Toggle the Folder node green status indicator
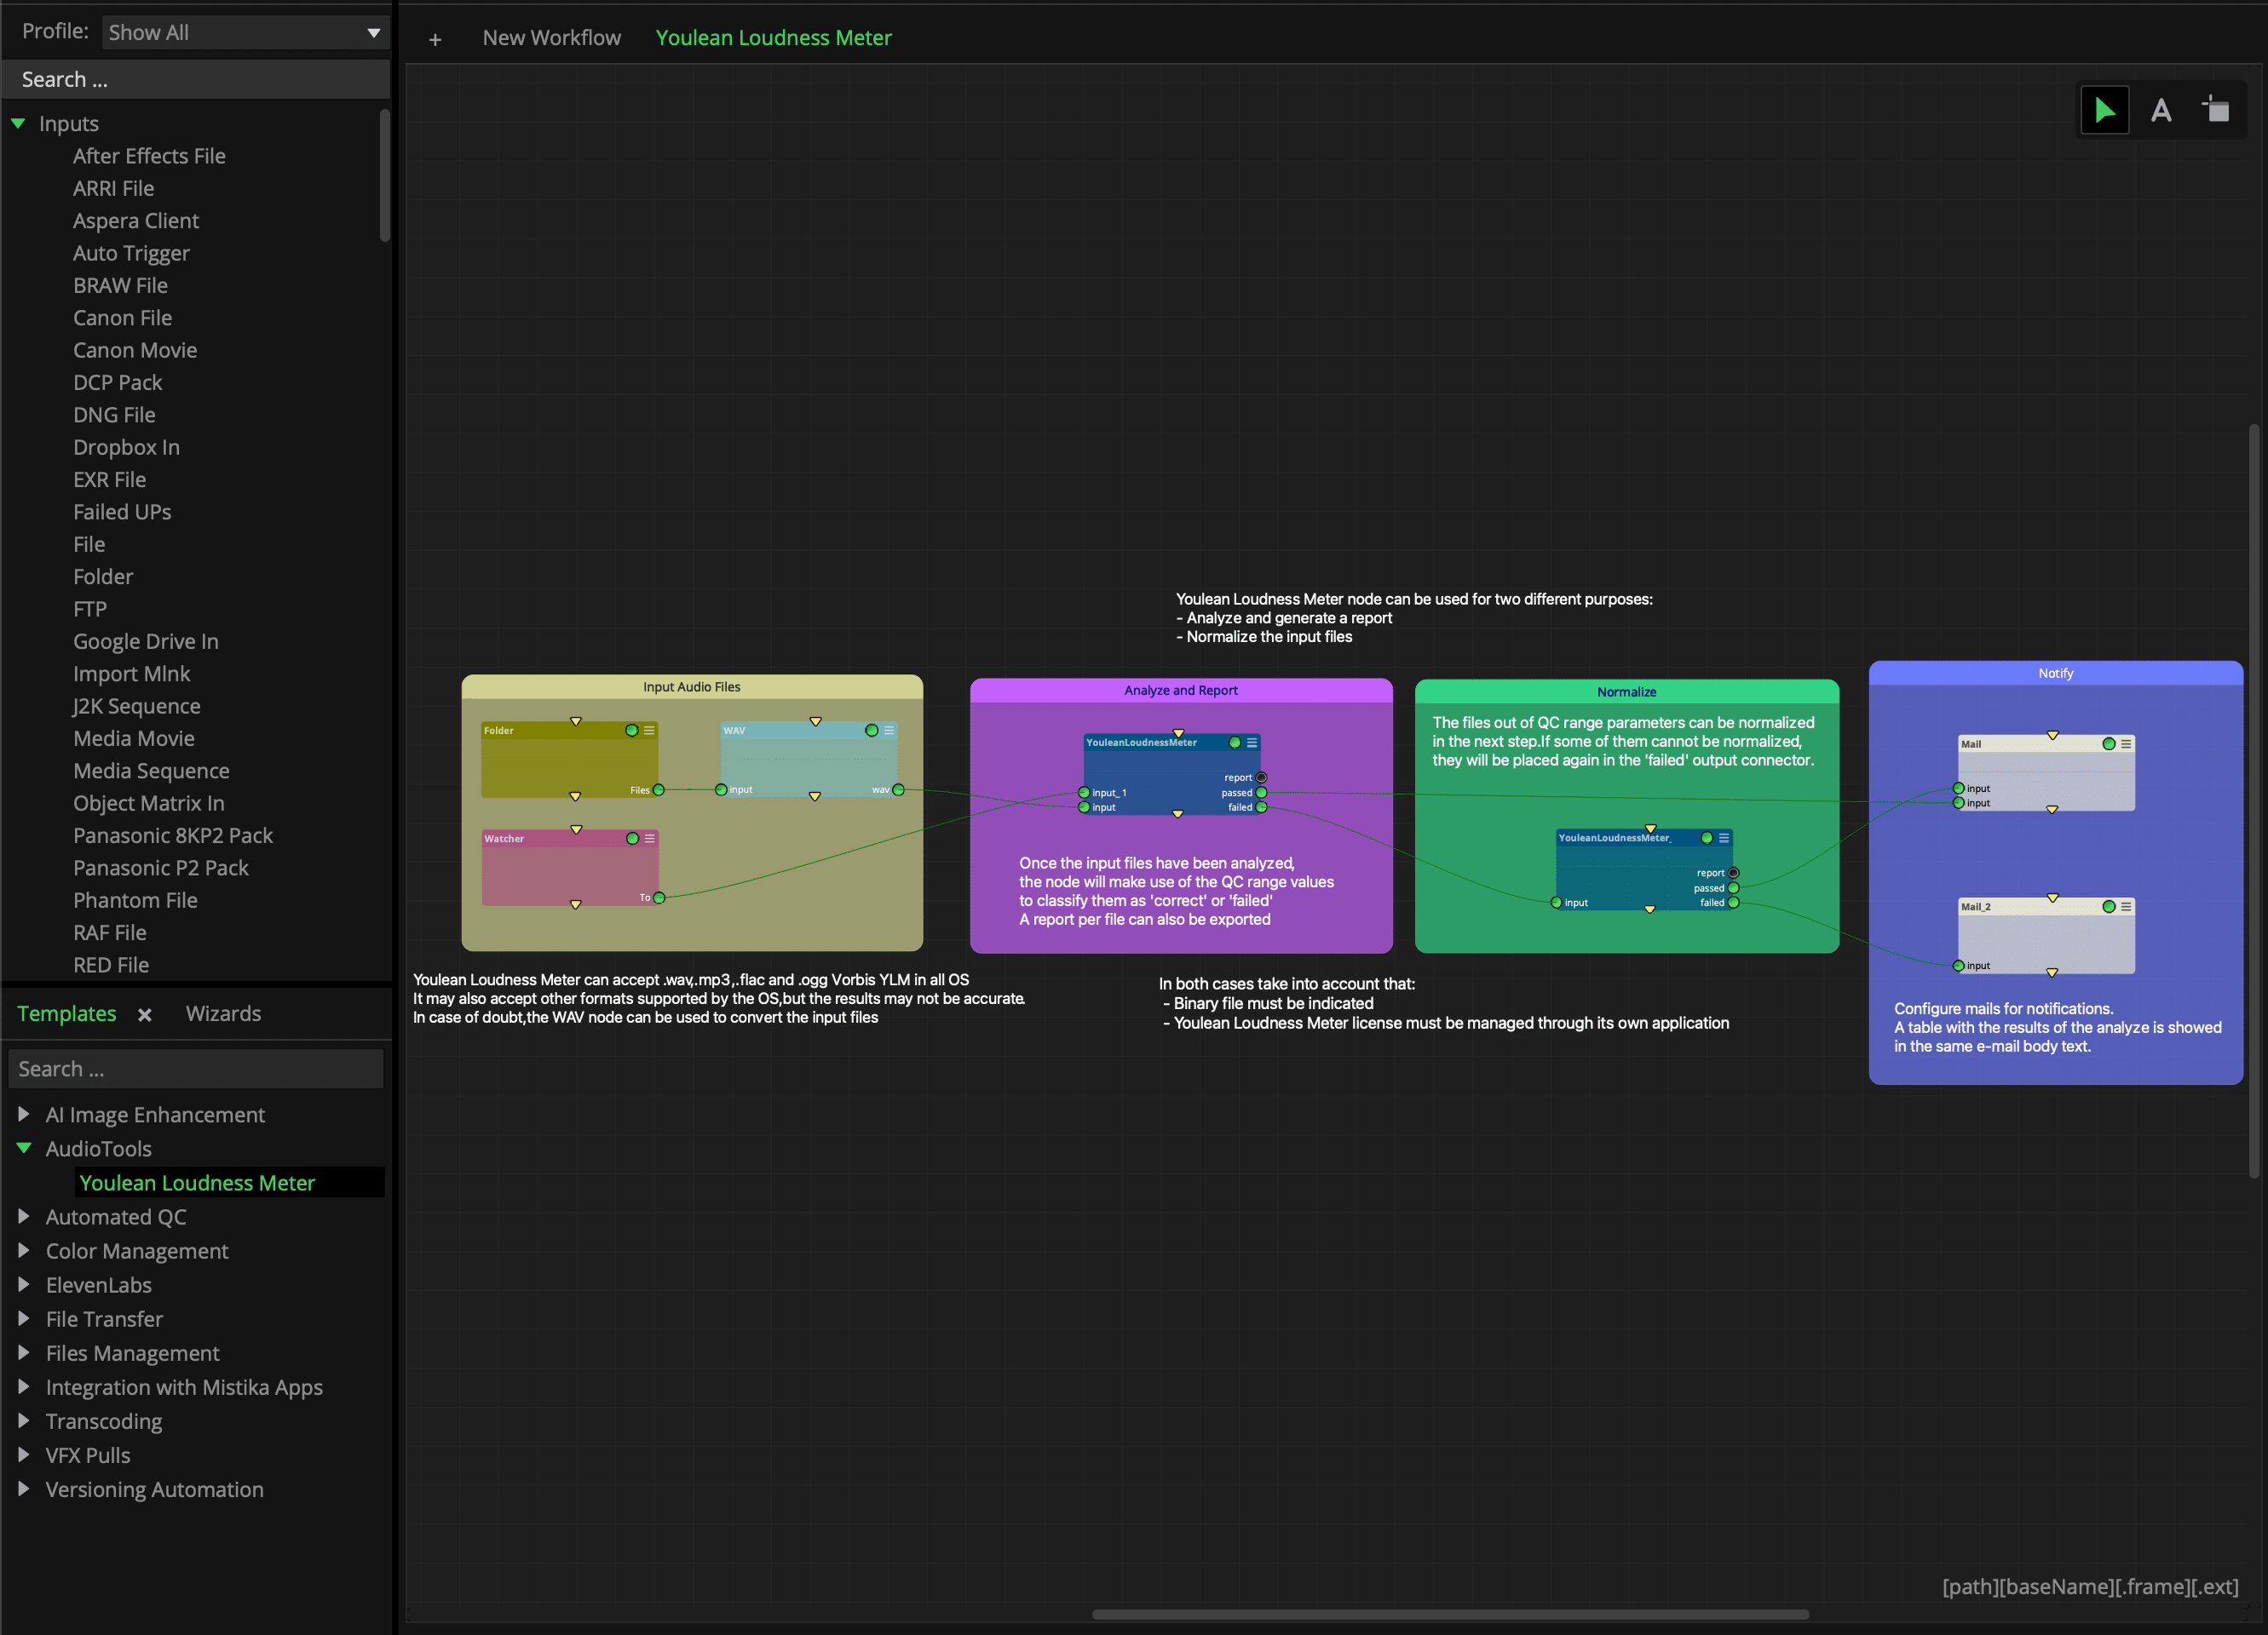The image size is (2268, 1635). 631,731
